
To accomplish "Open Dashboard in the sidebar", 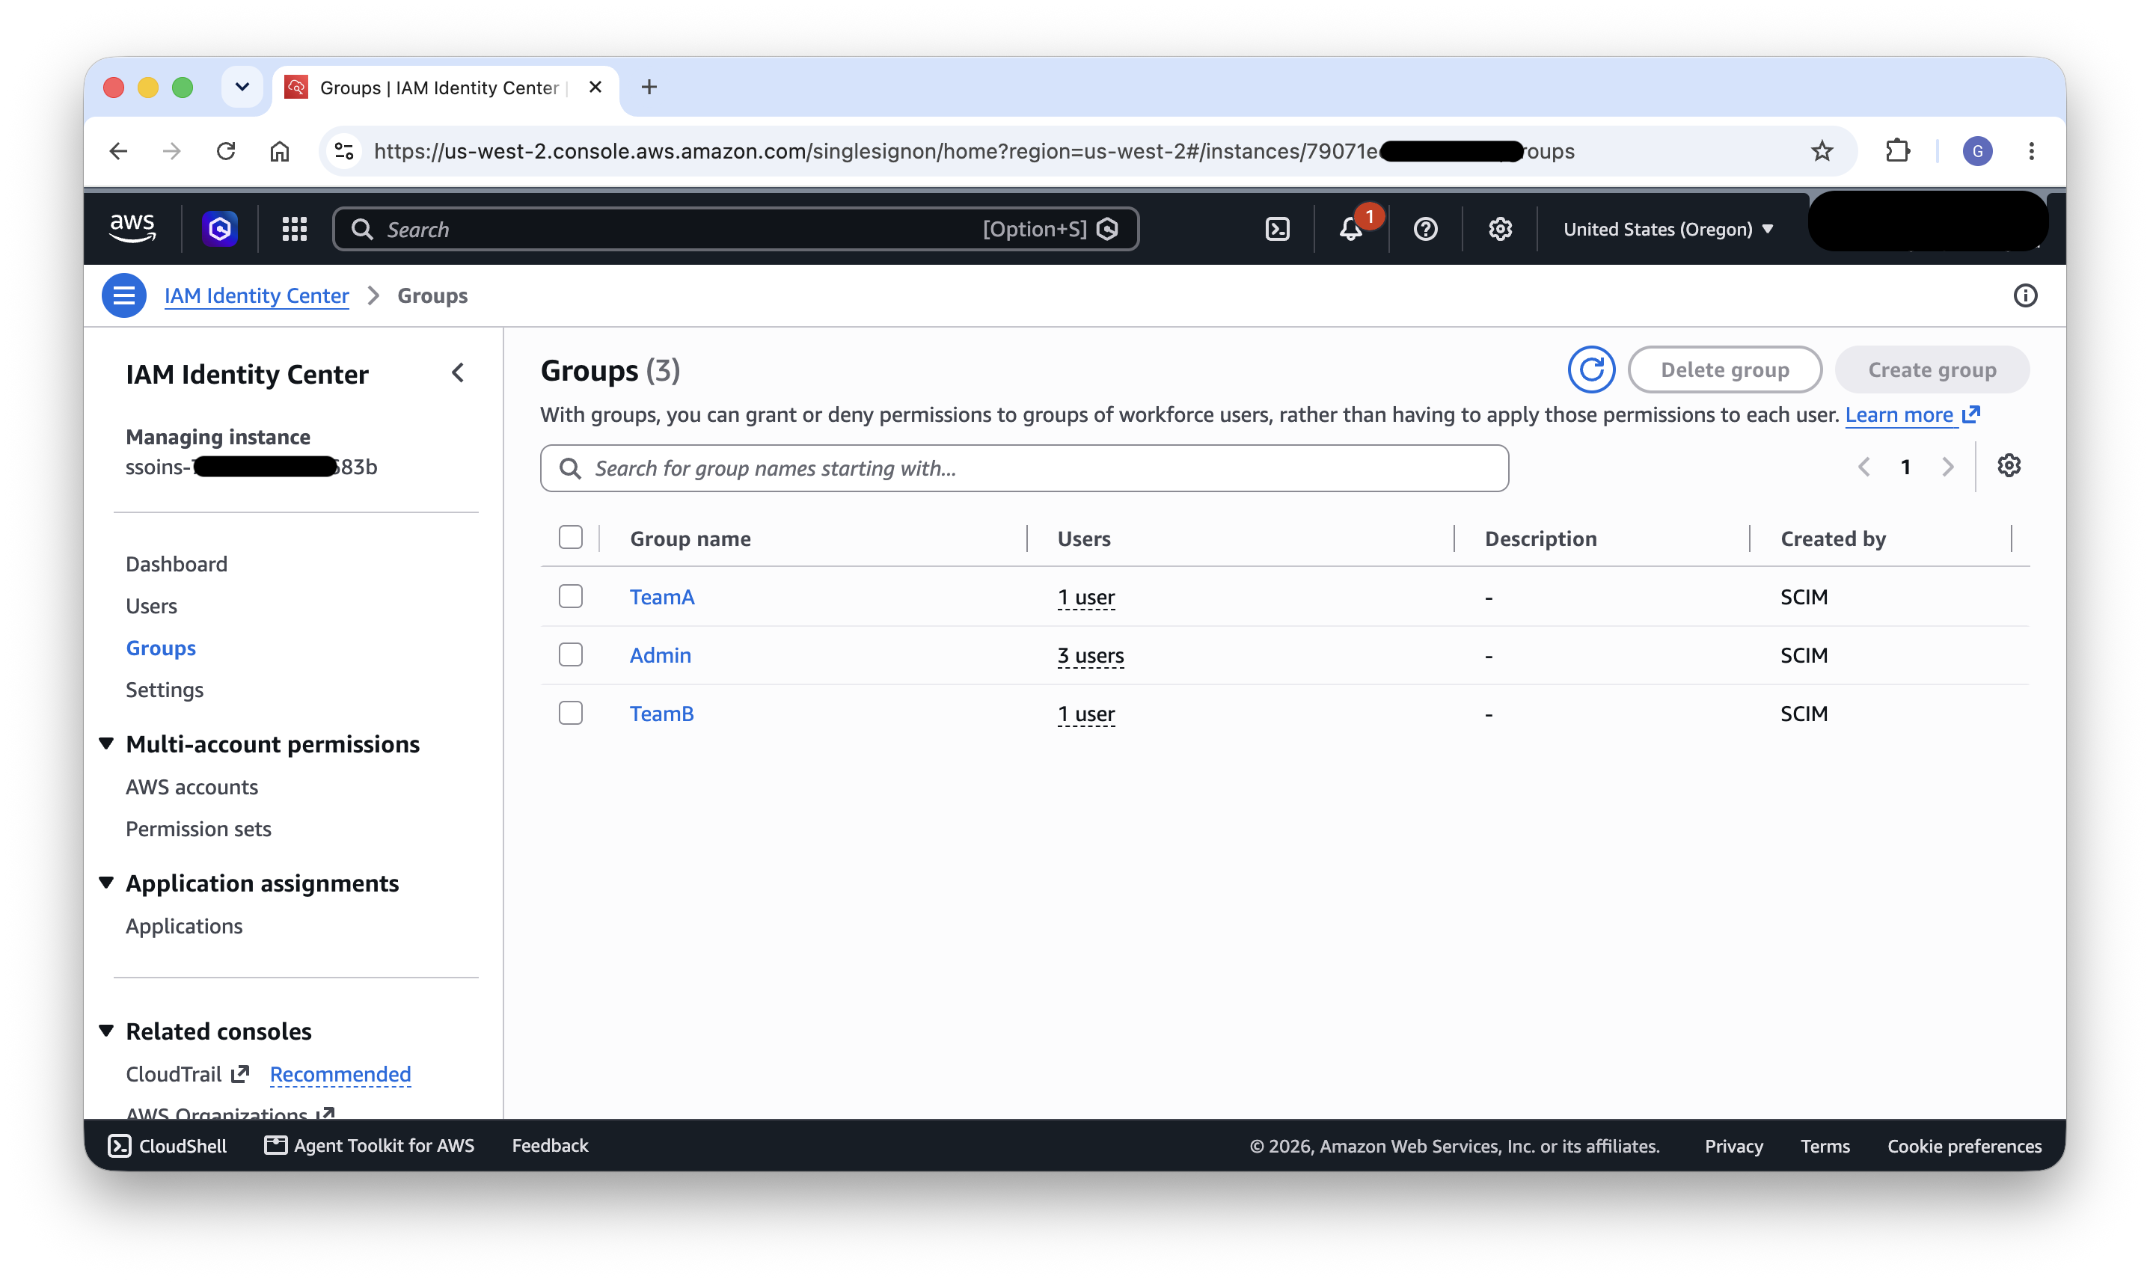I will click(x=177, y=564).
